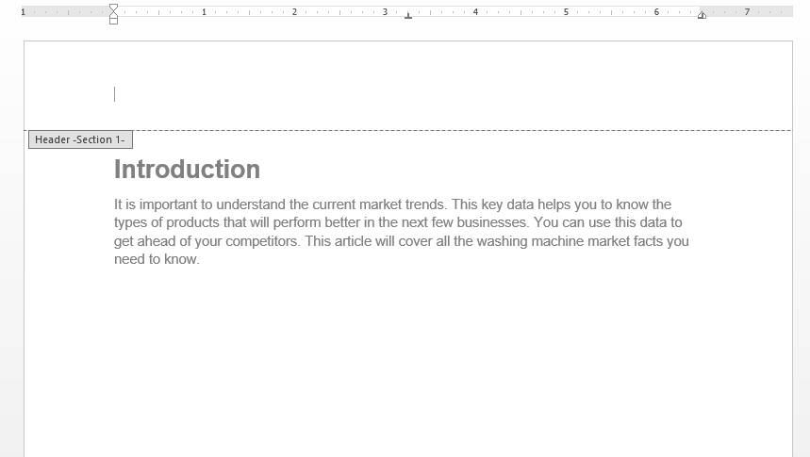Select the center tab stop on ruler
This screenshot has width=810, height=457.
(408, 15)
